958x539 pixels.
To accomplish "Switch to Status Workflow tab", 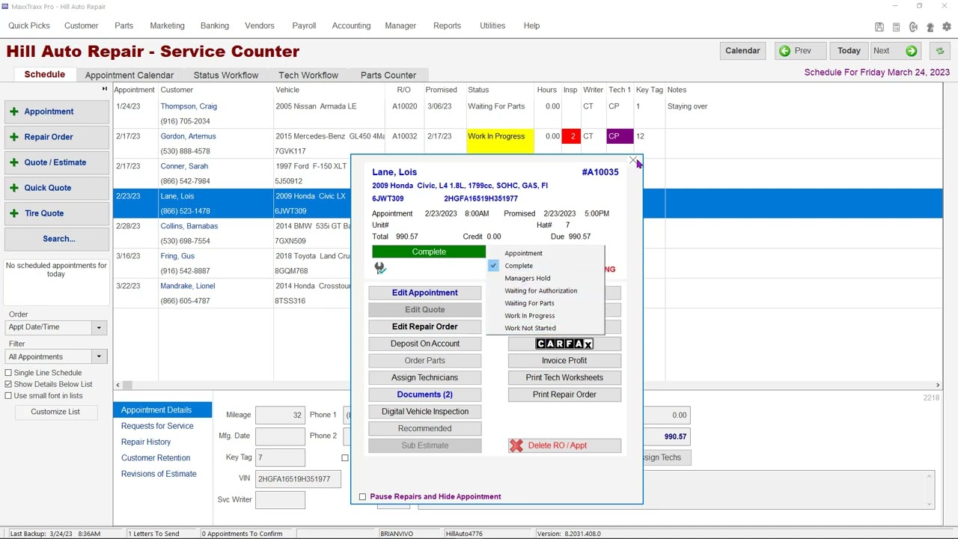I will 226,75.
